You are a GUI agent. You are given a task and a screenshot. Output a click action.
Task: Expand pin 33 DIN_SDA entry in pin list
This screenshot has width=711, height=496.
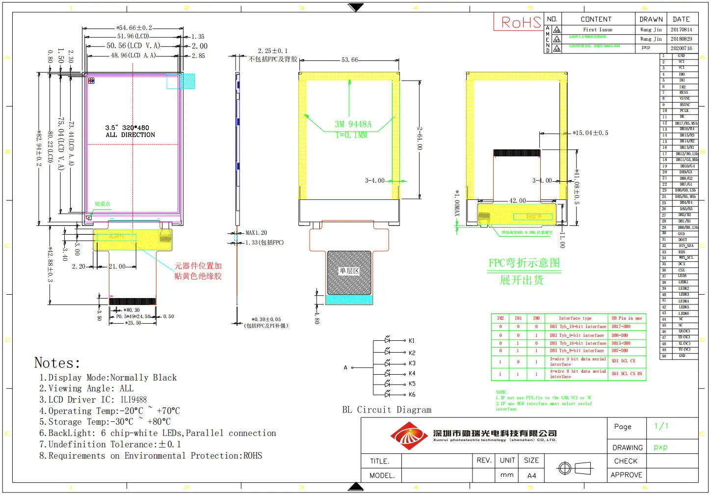click(685, 245)
